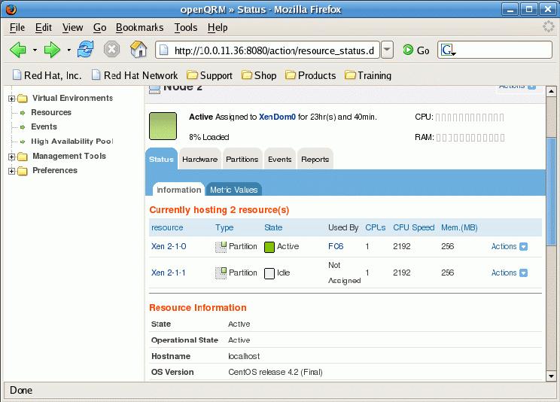Expand the Management Tools tree folder
This screenshot has height=402, width=560.
coord(12,157)
